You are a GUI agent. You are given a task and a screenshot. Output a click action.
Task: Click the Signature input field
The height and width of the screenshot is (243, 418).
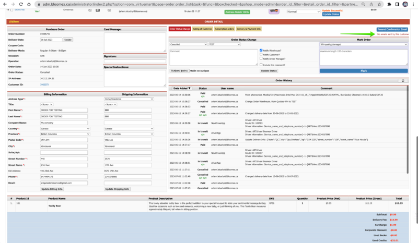coord(135,61)
